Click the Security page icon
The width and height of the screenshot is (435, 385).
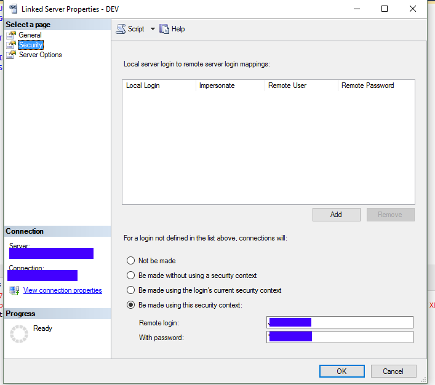(x=11, y=45)
